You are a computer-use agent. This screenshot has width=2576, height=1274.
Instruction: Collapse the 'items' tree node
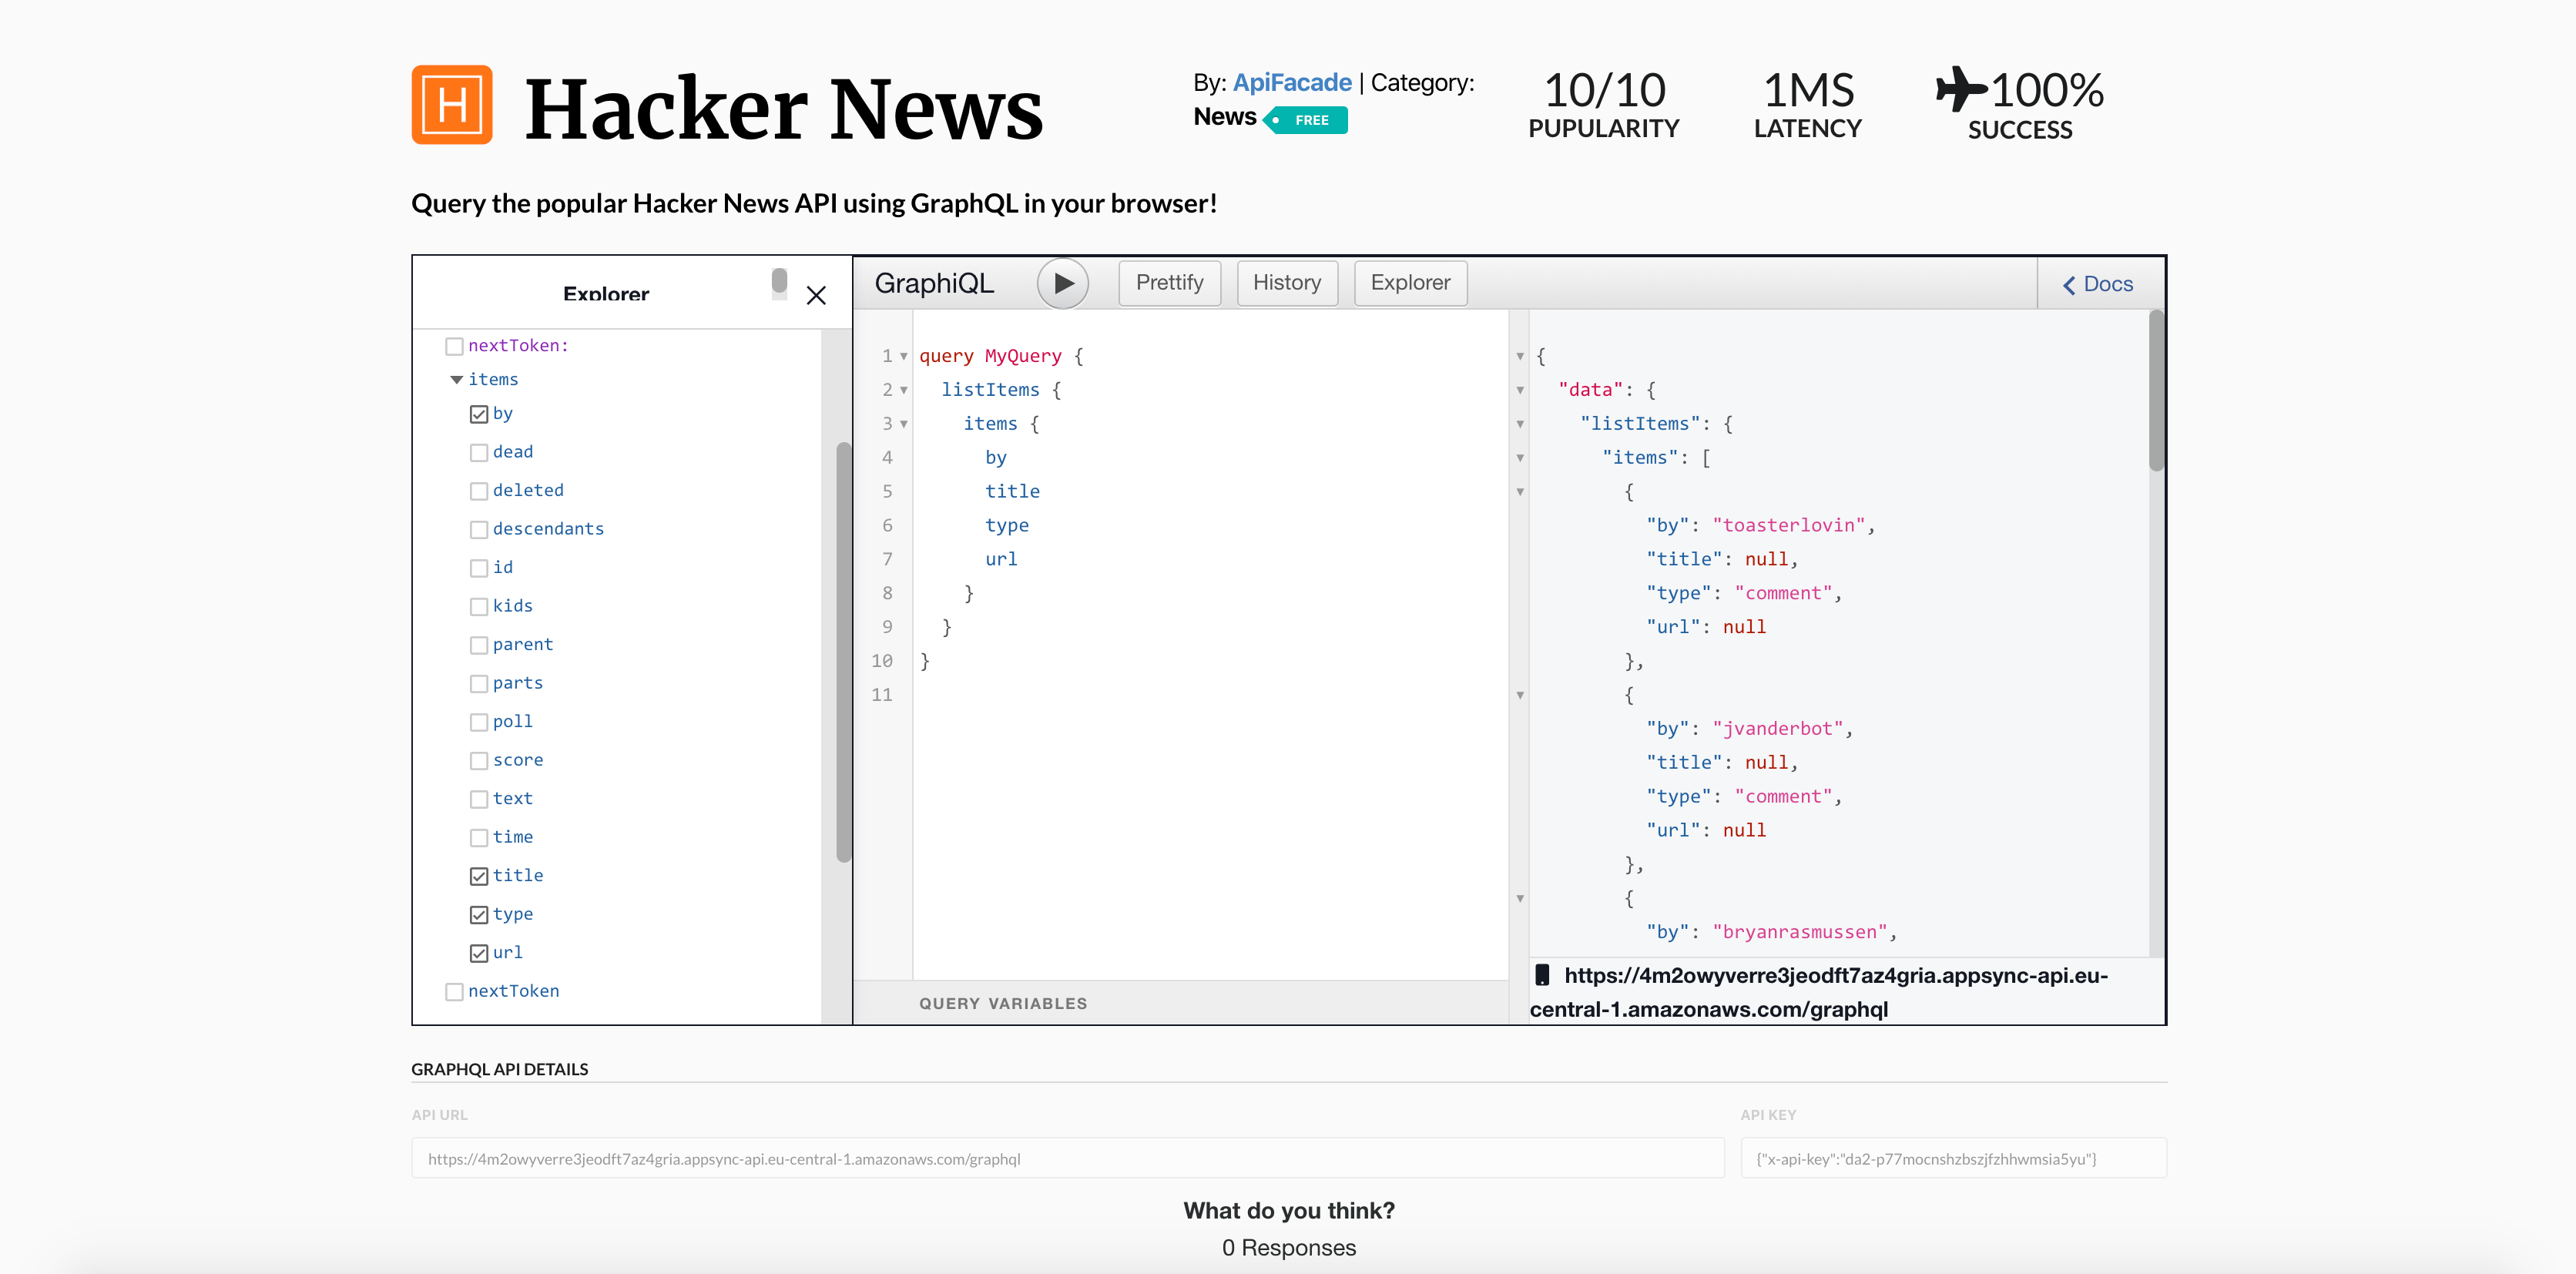(x=456, y=380)
